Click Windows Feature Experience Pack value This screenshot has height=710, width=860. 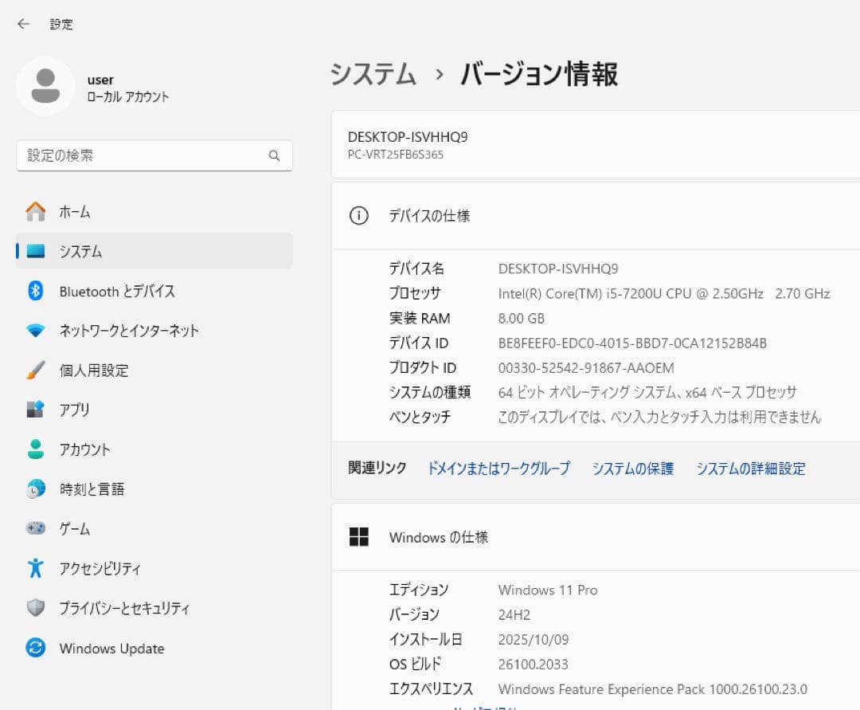653,688
